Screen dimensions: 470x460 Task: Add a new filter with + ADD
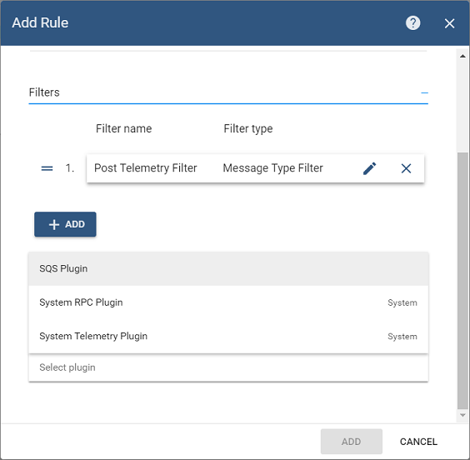[65, 224]
